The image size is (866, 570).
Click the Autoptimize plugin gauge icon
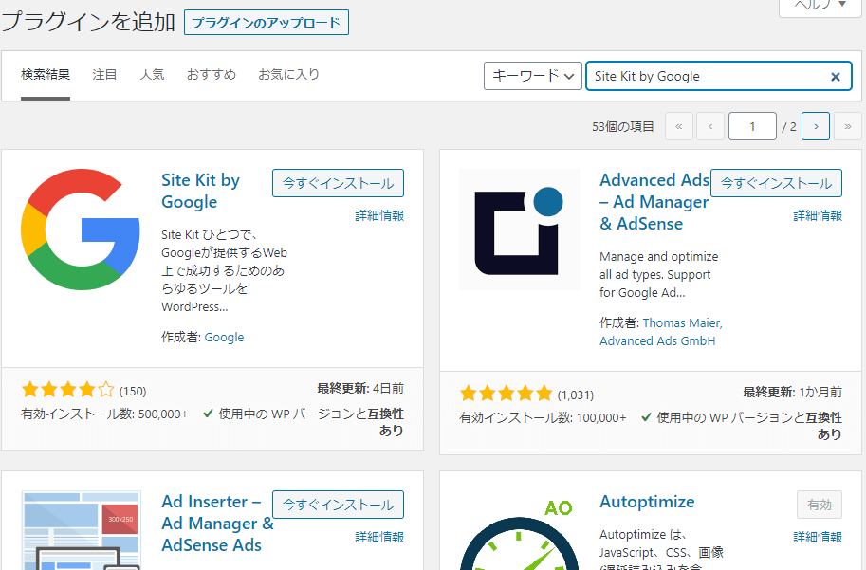coord(519,533)
